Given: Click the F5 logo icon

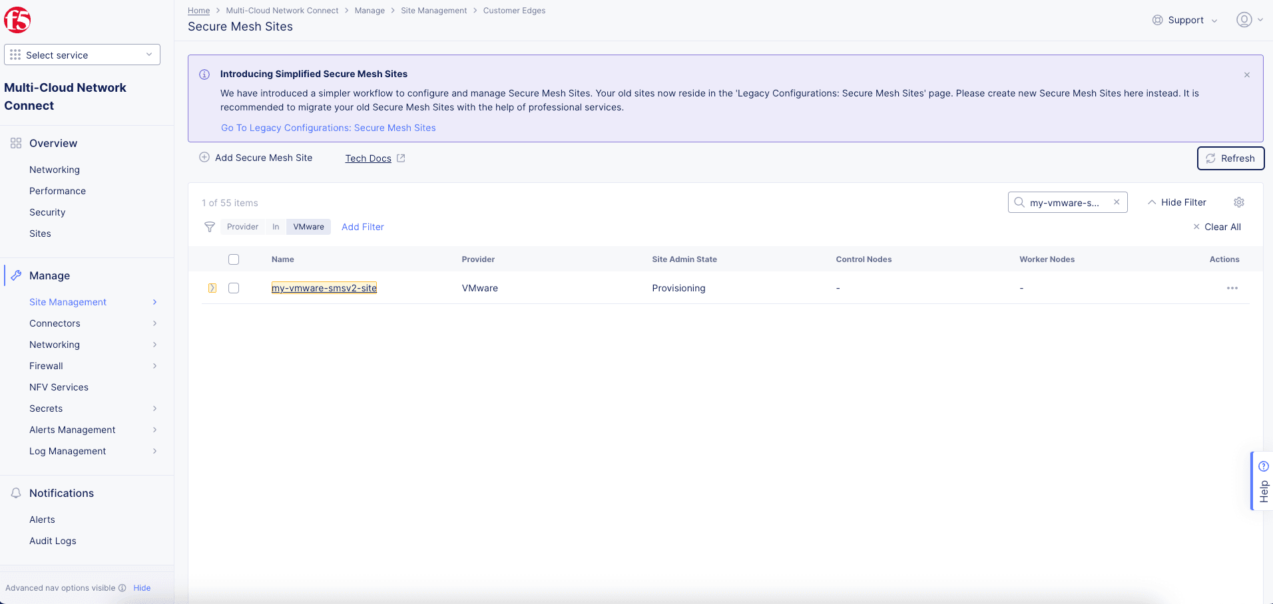Looking at the screenshot, I should [17, 20].
